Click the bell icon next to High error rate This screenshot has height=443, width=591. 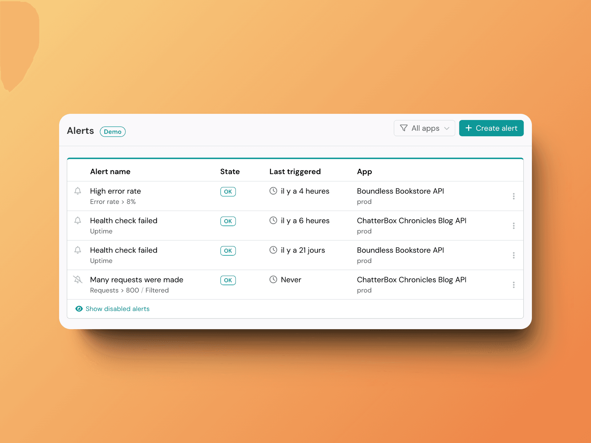point(78,191)
